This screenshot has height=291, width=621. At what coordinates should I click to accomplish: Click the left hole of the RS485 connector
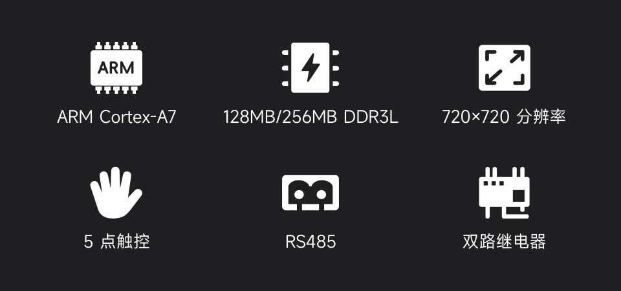tap(299, 195)
